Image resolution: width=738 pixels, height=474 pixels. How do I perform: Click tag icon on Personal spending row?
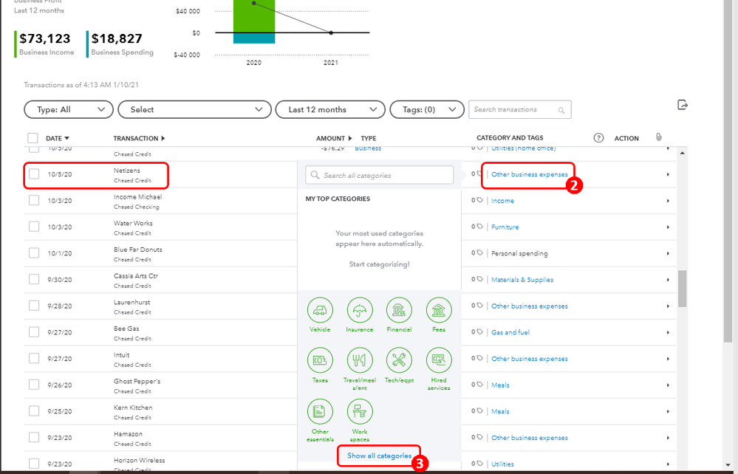pyautogui.click(x=479, y=253)
